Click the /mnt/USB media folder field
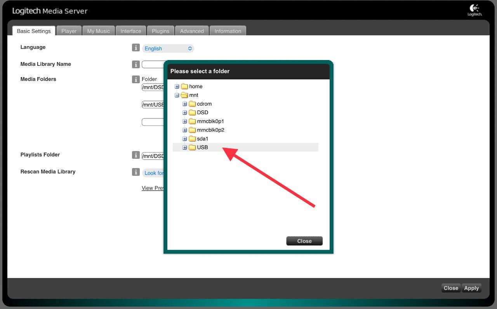The image size is (497, 309). tap(153, 105)
